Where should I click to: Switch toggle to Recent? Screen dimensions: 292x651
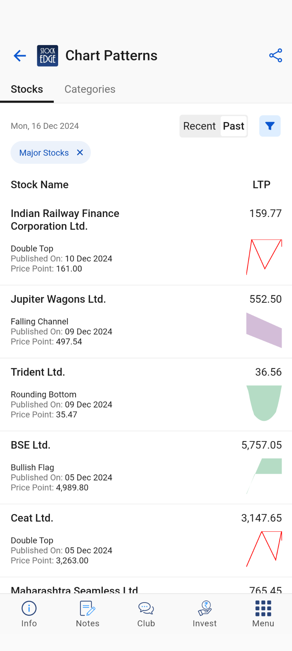(x=199, y=126)
